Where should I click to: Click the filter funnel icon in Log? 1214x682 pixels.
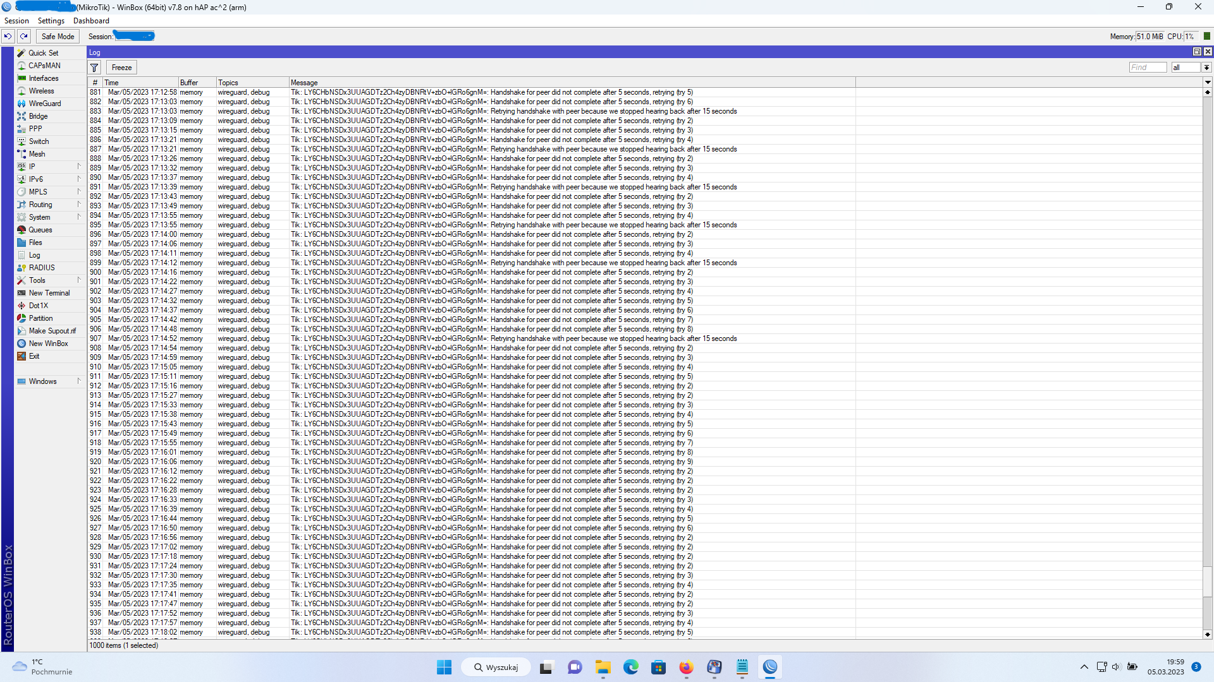94,68
